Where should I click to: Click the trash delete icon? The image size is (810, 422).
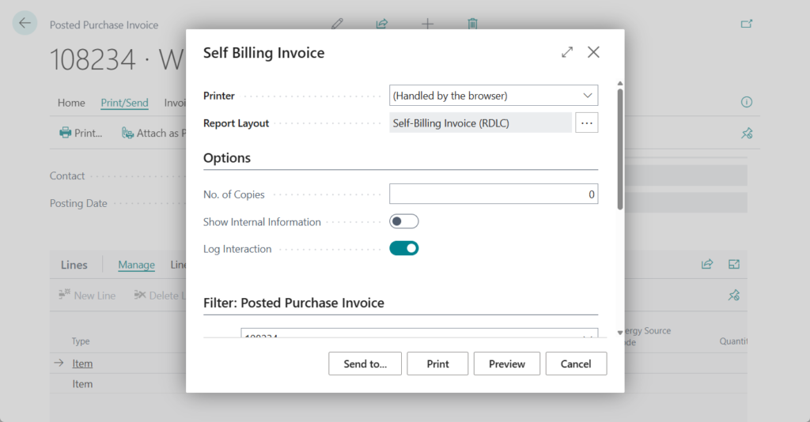point(472,24)
